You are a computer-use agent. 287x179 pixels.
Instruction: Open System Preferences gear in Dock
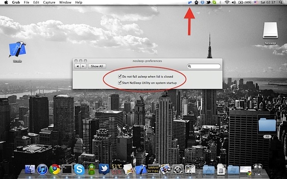(178, 169)
